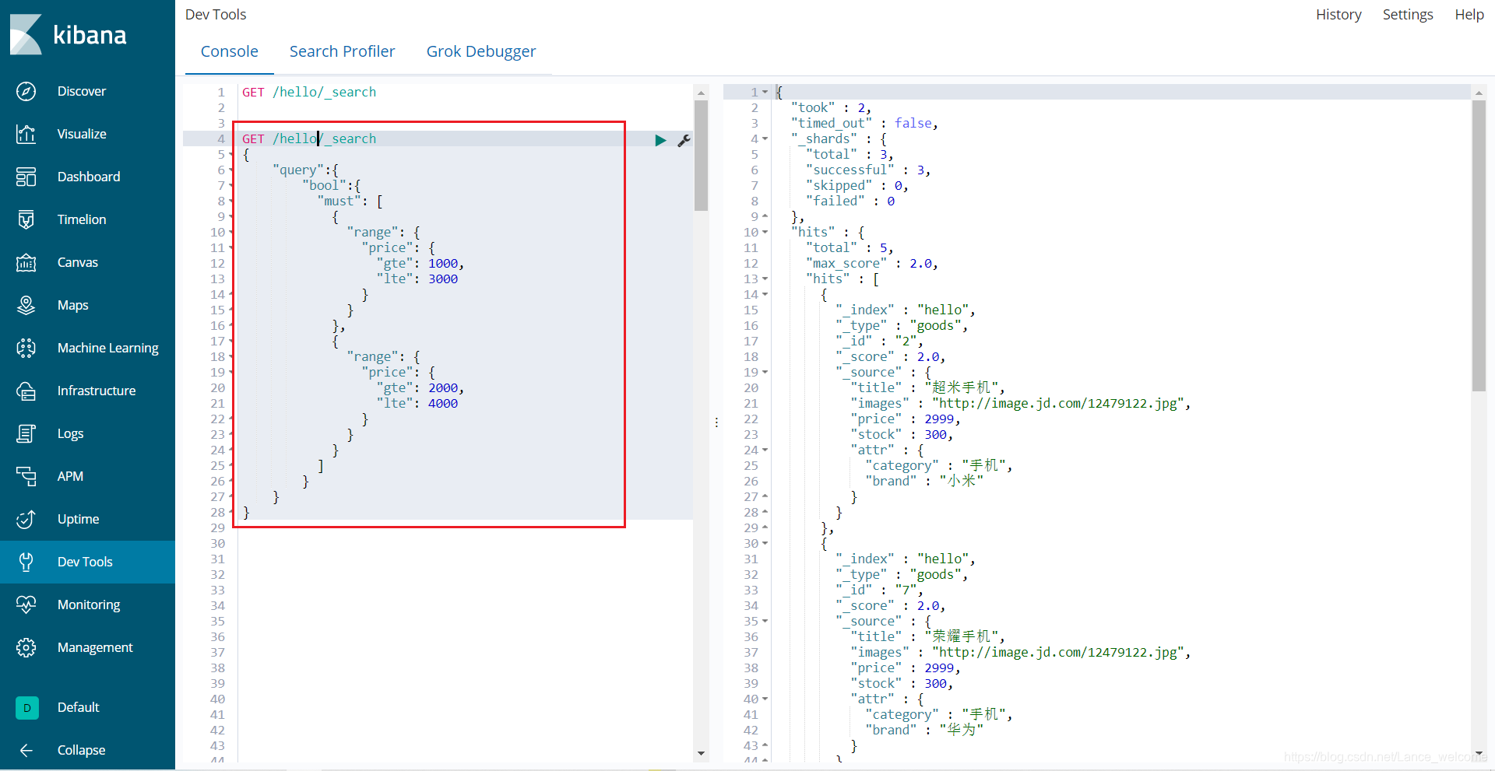Screen dimensions: 1495x771
Task: Open the Timelion icon
Action: tap(26, 219)
